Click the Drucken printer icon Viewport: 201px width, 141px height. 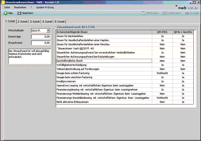pos(187,13)
